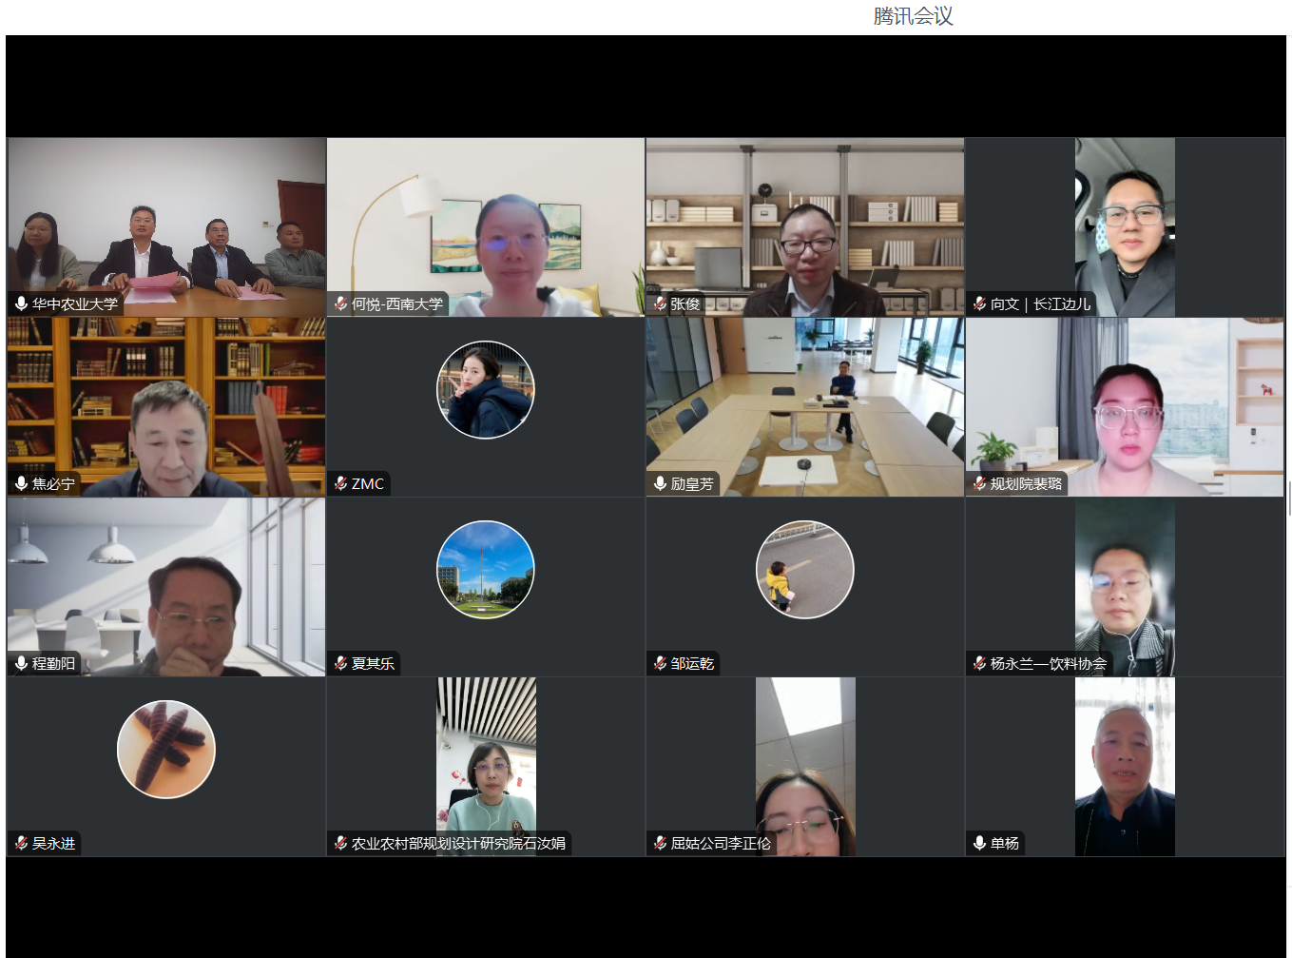This screenshot has height=958, width=1292.
Task: Click the microphone icon beside 励皇芳
Action: pyautogui.click(x=660, y=484)
